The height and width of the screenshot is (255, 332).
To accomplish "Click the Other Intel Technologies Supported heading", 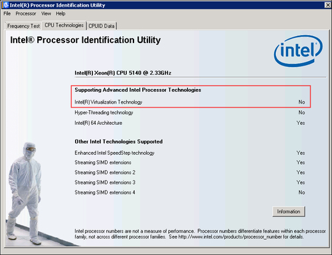I will tap(118, 141).
